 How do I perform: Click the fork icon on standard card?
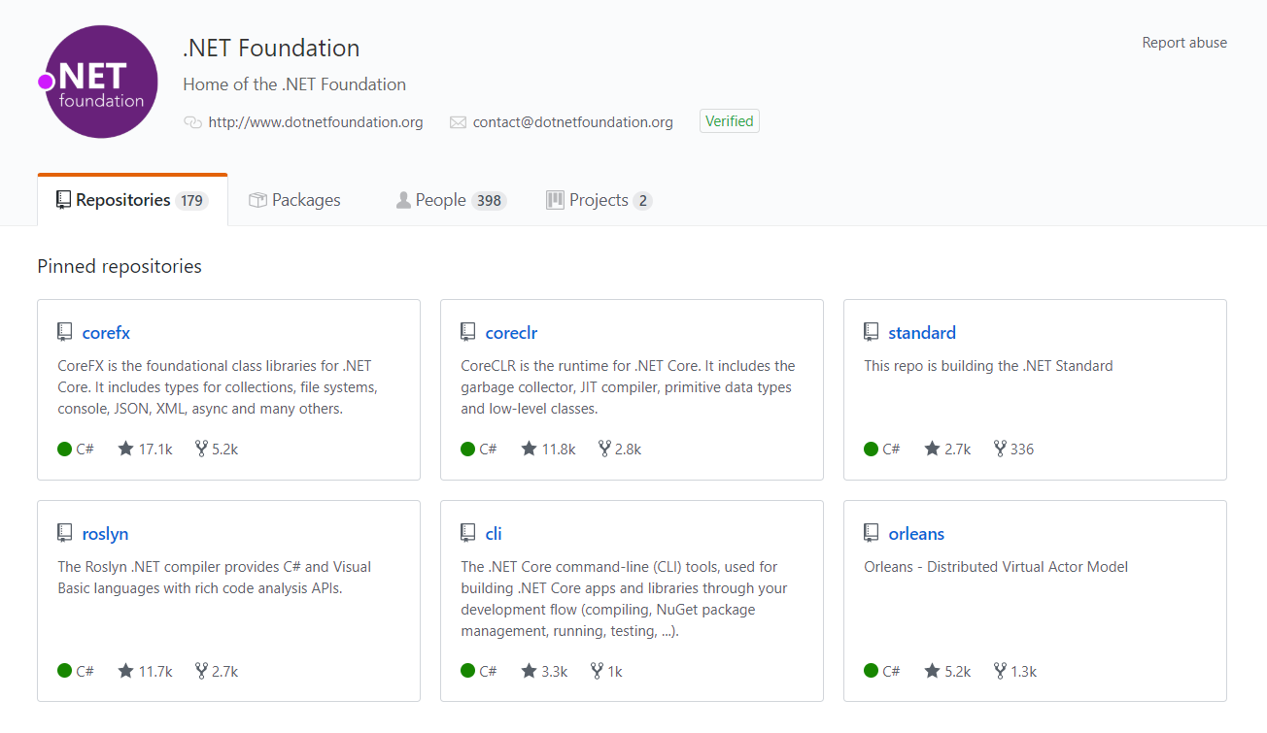click(x=1000, y=449)
